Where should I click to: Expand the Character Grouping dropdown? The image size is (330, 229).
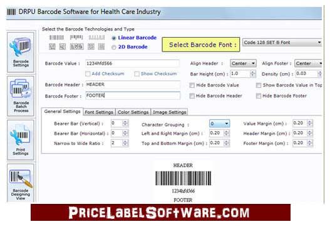(x=220, y=124)
